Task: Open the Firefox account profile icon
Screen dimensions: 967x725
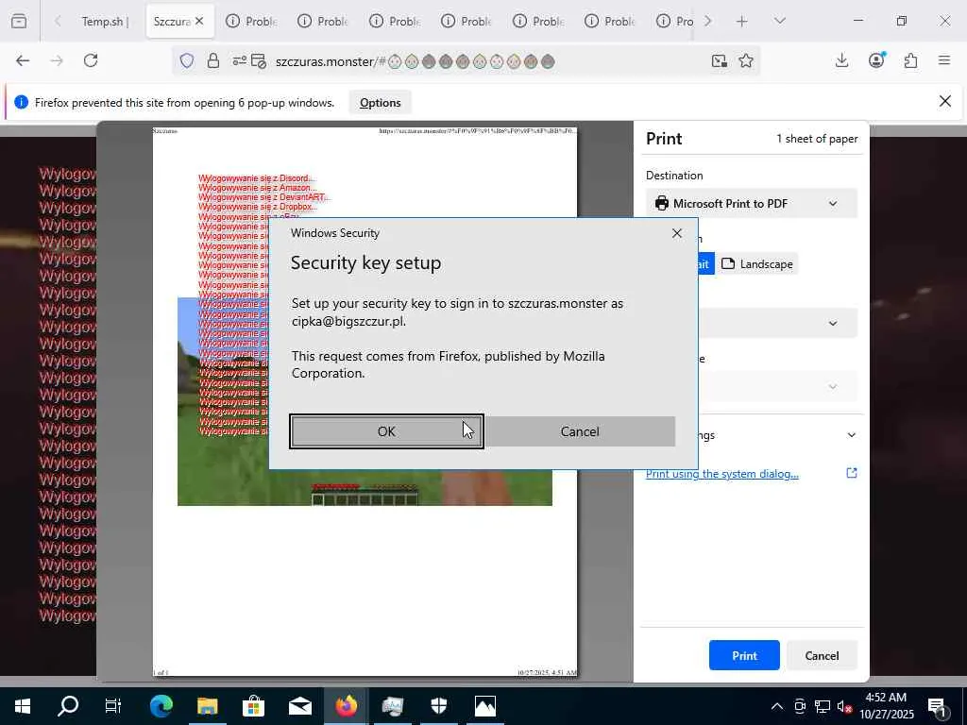Action: point(876,60)
